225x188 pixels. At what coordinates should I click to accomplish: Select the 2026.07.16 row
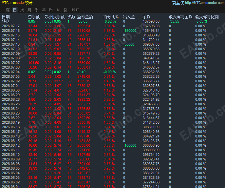click(x=113, y=31)
